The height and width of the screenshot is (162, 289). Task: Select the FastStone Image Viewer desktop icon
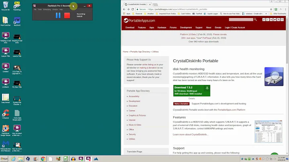pyautogui.click(x=6, y=130)
